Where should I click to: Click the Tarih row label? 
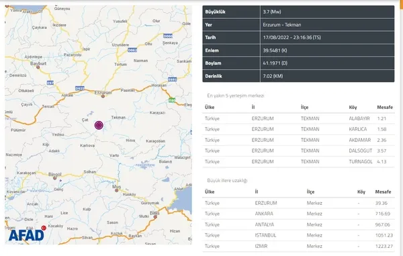[210, 38]
